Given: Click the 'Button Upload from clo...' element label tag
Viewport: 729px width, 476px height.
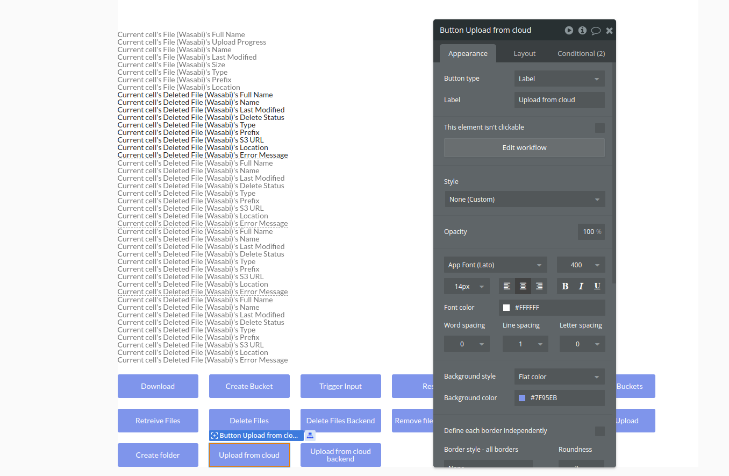Looking at the screenshot, I should [x=256, y=436].
